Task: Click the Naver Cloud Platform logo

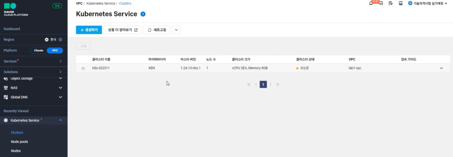Action: pyautogui.click(x=16, y=9)
